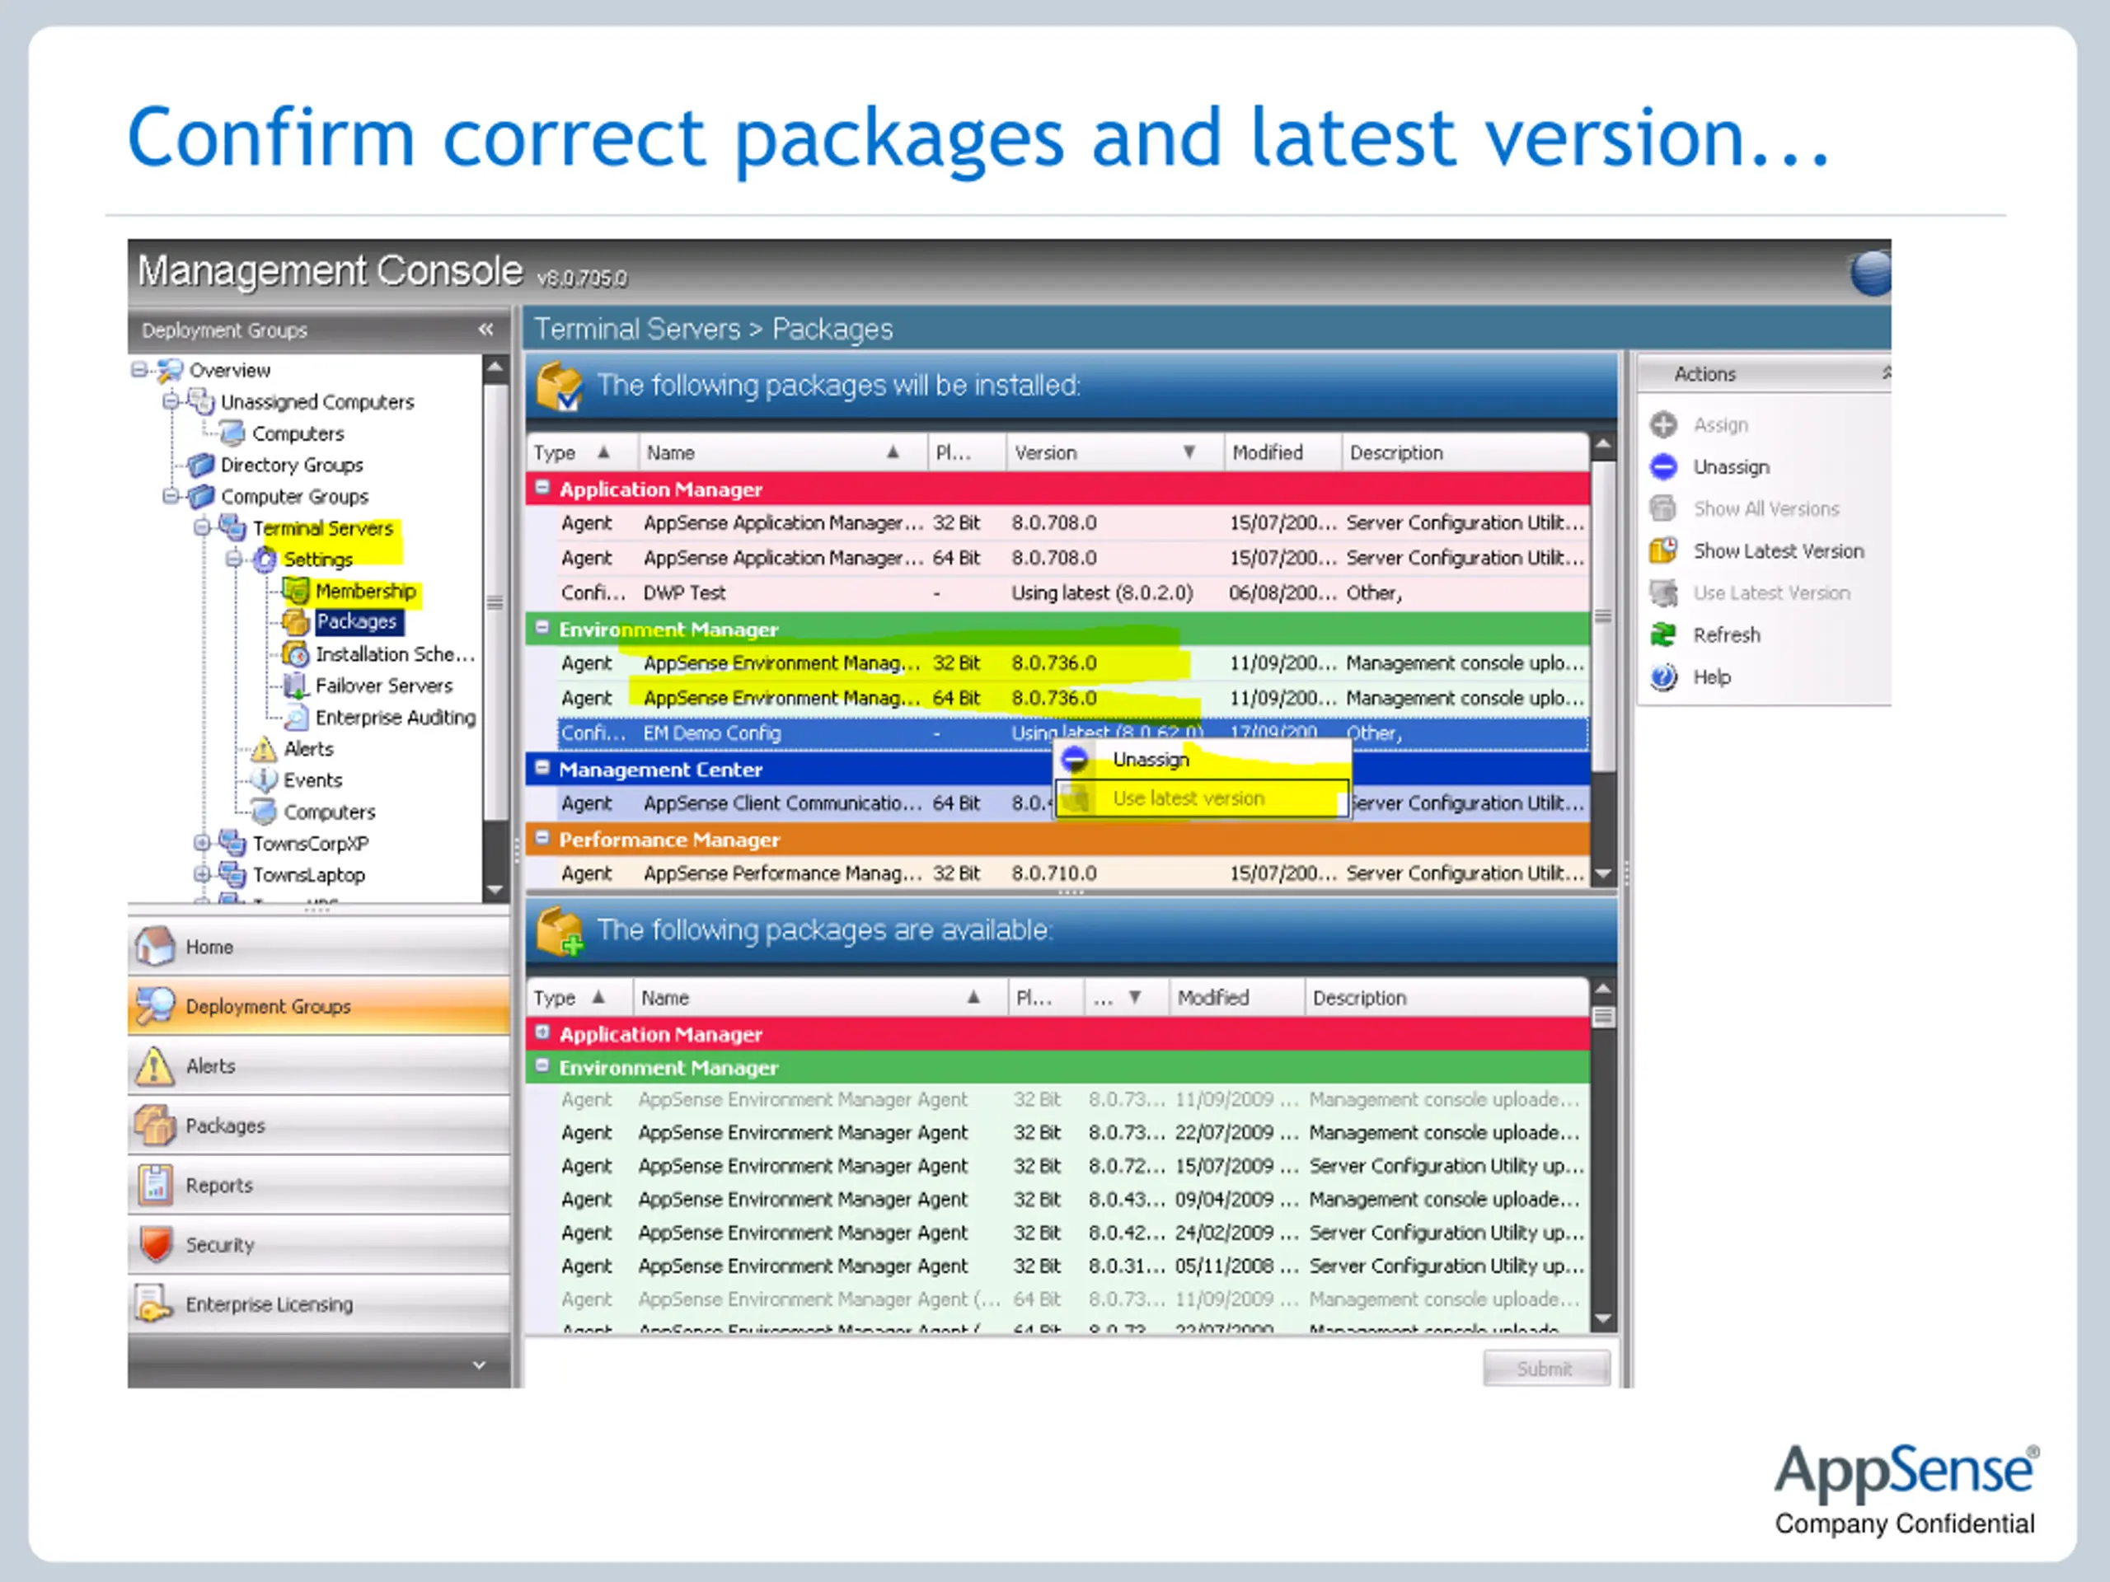Click the Submit button
Screen dimensions: 2110x1582
[x=1546, y=1369]
